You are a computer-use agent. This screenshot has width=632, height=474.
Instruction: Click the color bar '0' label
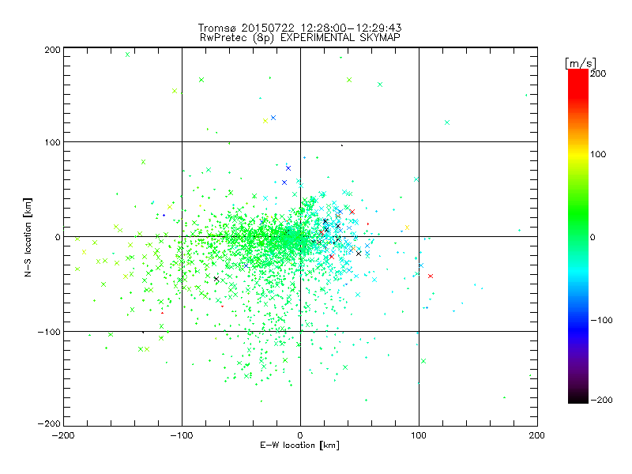592,237
